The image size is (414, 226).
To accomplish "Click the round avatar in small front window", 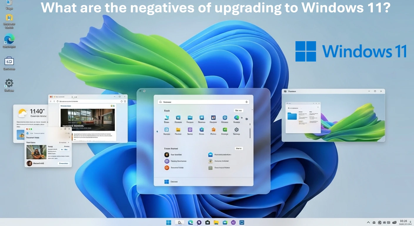I will [29, 163].
